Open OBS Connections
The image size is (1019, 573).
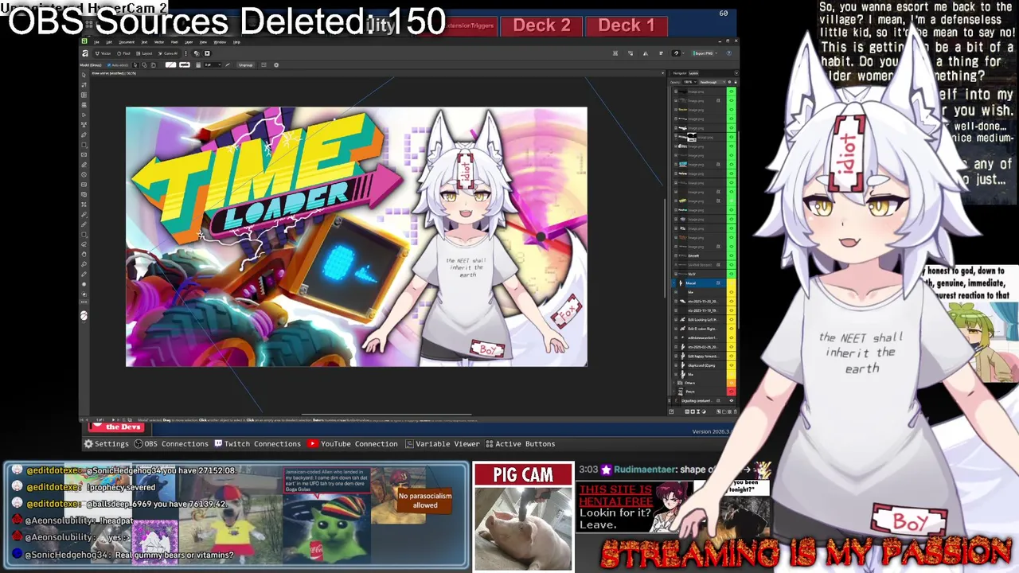coord(170,444)
